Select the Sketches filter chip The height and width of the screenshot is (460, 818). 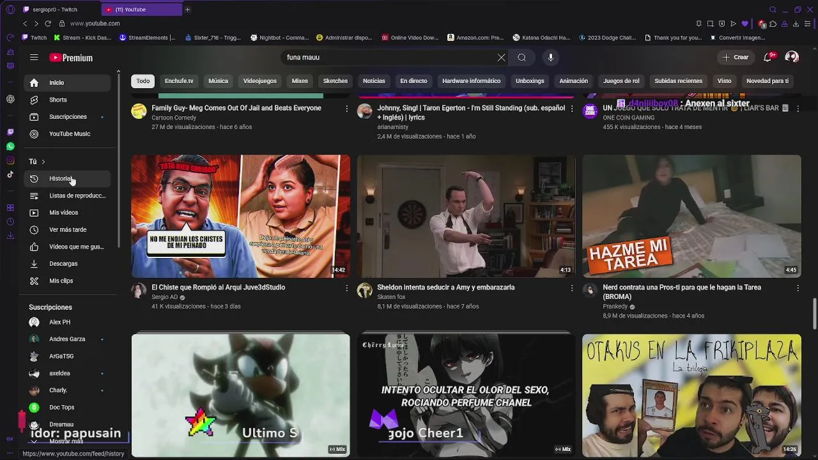pyautogui.click(x=336, y=81)
